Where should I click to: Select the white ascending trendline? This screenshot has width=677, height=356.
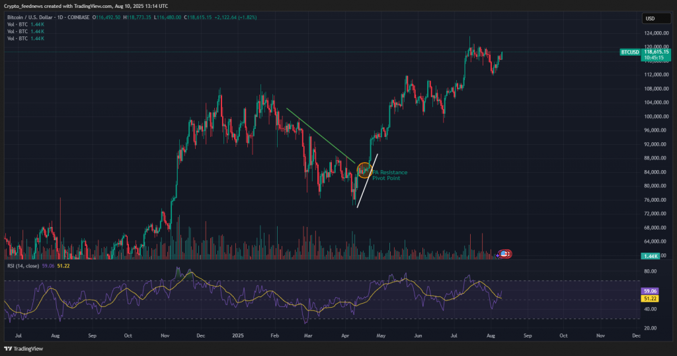(367, 181)
